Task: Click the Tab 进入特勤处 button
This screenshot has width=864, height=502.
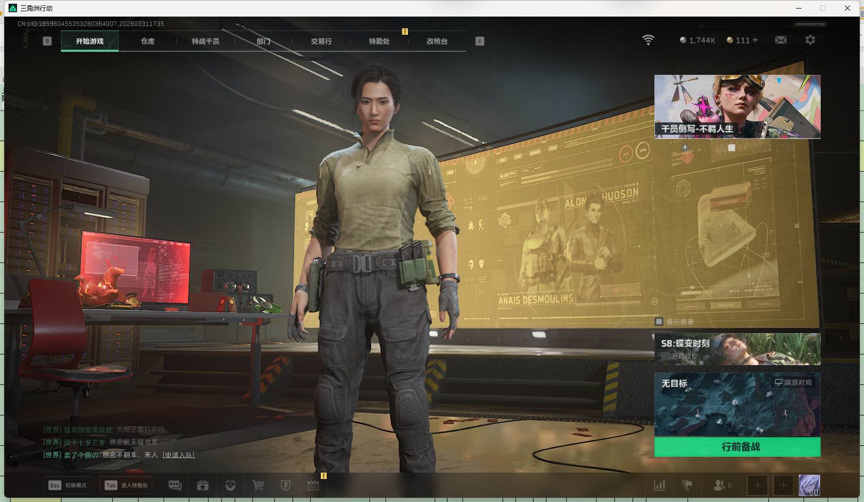Action: pyautogui.click(x=126, y=485)
